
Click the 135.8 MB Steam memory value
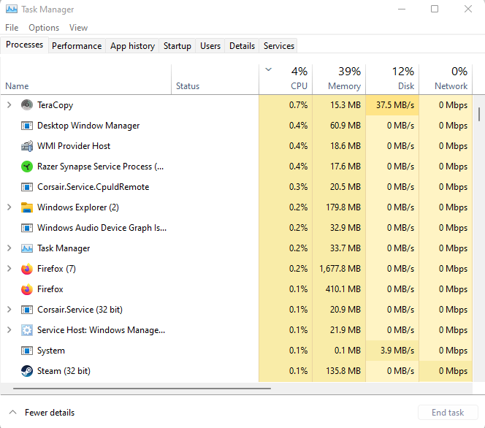click(x=343, y=371)
